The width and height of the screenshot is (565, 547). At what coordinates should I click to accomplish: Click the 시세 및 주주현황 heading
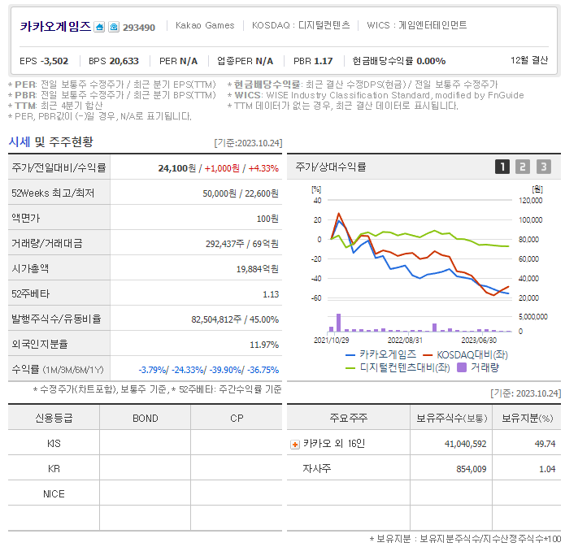(50, 141)
